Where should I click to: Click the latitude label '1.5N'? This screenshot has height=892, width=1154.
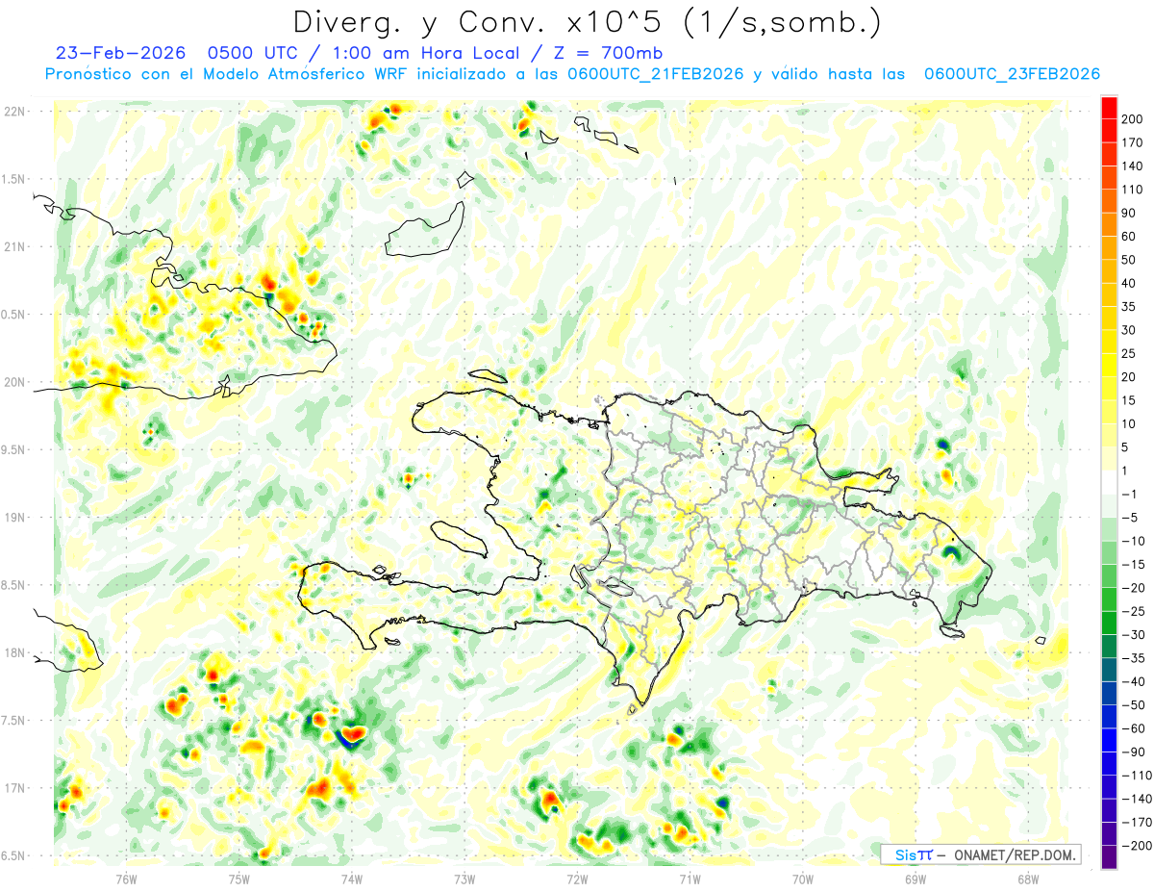(14, 179)
